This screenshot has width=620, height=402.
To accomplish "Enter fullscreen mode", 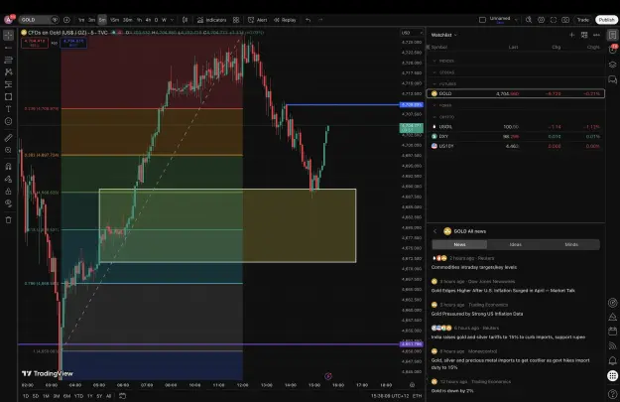I will (x=554, y=20).
